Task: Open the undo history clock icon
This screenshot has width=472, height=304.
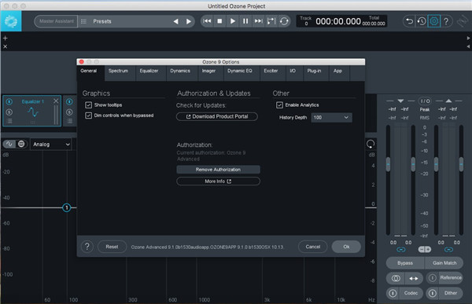Action: (422, 21)
